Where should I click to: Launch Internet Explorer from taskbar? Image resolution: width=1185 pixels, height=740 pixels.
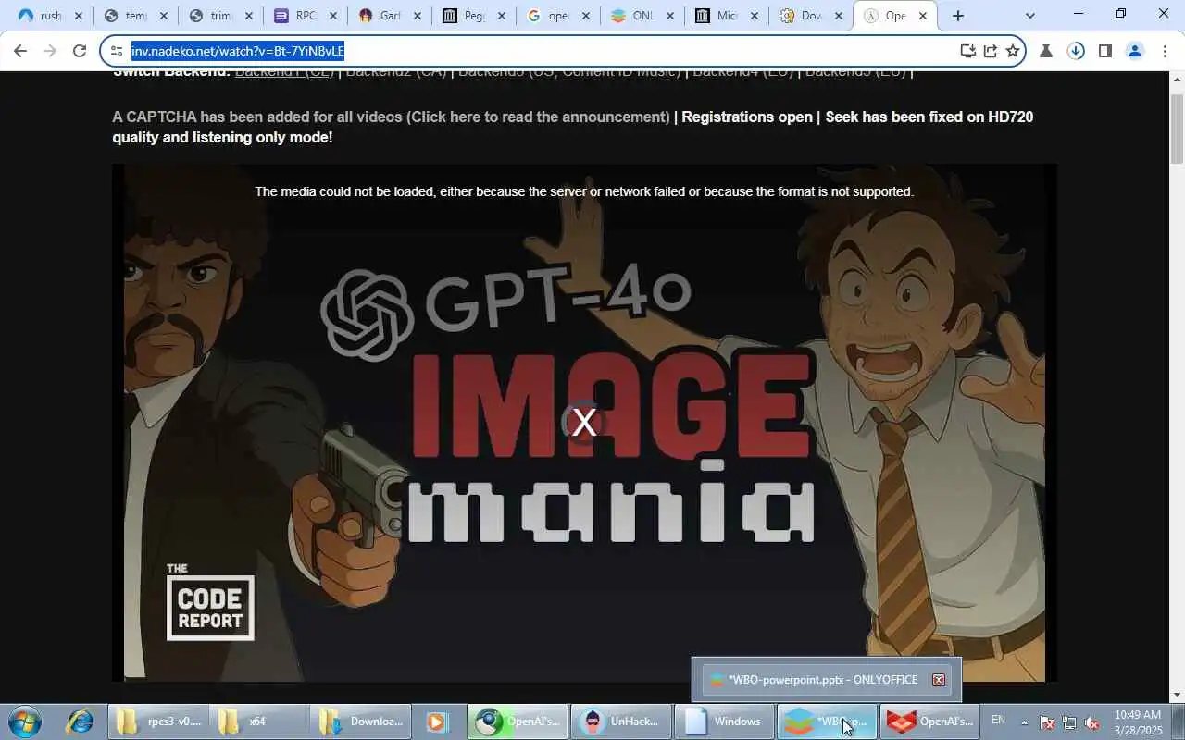pyautogui.click(x=79, y=721)
